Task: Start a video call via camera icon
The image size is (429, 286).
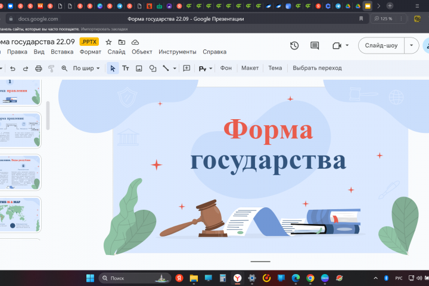Action: click(x=337, y=46)
